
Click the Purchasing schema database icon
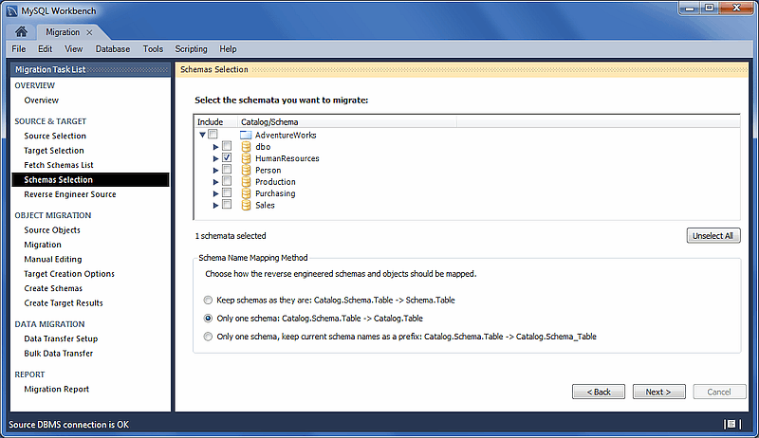coord(246,193)
